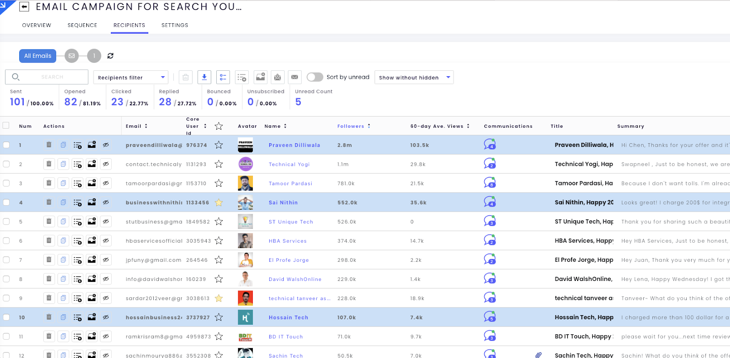
Task: Expand the Show without hidden dropdown
Action: click(x=414, y=78)
